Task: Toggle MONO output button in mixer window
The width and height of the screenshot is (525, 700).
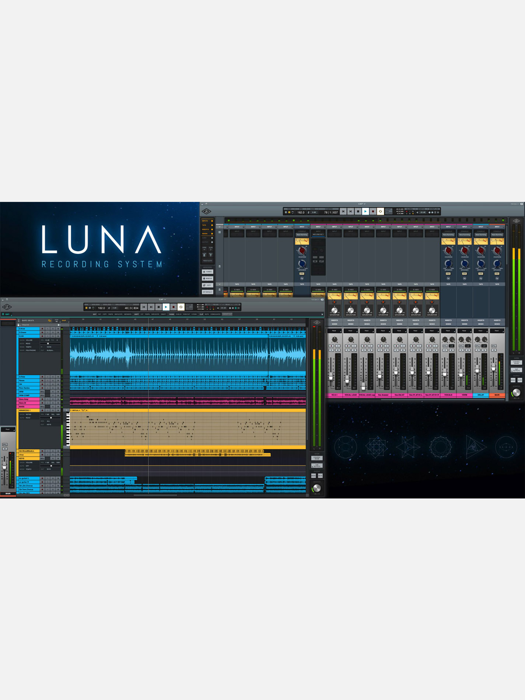Action: (513, 380)
